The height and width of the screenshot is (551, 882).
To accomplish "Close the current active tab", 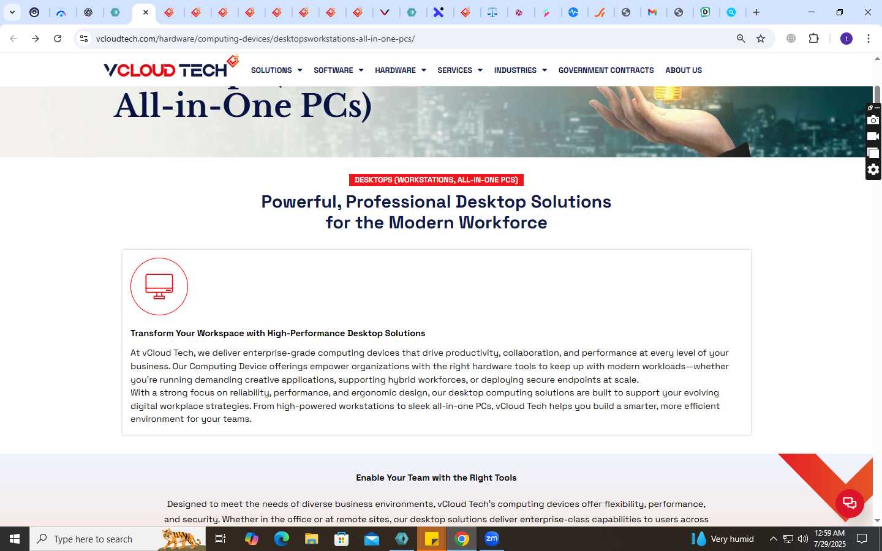I will 146,12.
